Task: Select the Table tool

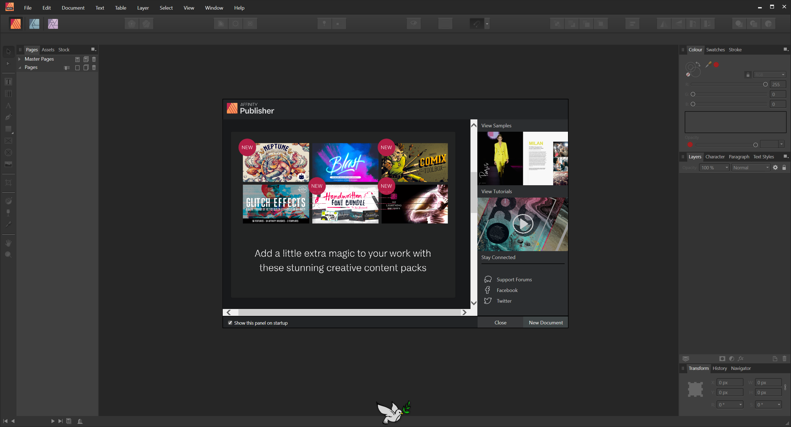Action: click(x=8, y=94)
